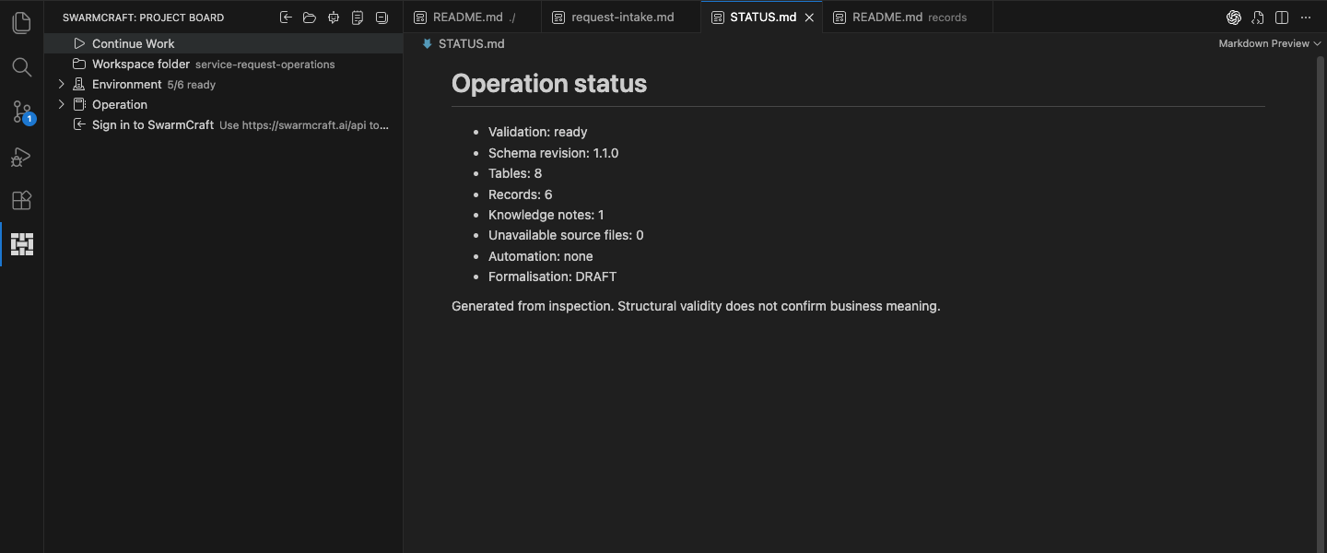Click the 'Automation: none' line
The height and width of the screenshot is (553, 1327).
point(541,256)
